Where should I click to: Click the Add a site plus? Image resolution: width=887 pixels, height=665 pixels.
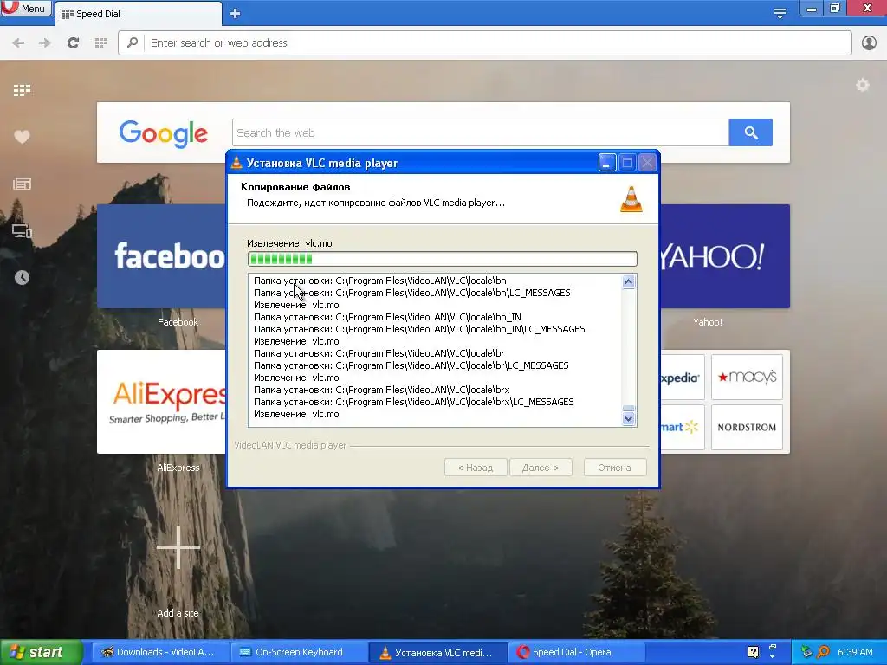click(x=178, y=547)
